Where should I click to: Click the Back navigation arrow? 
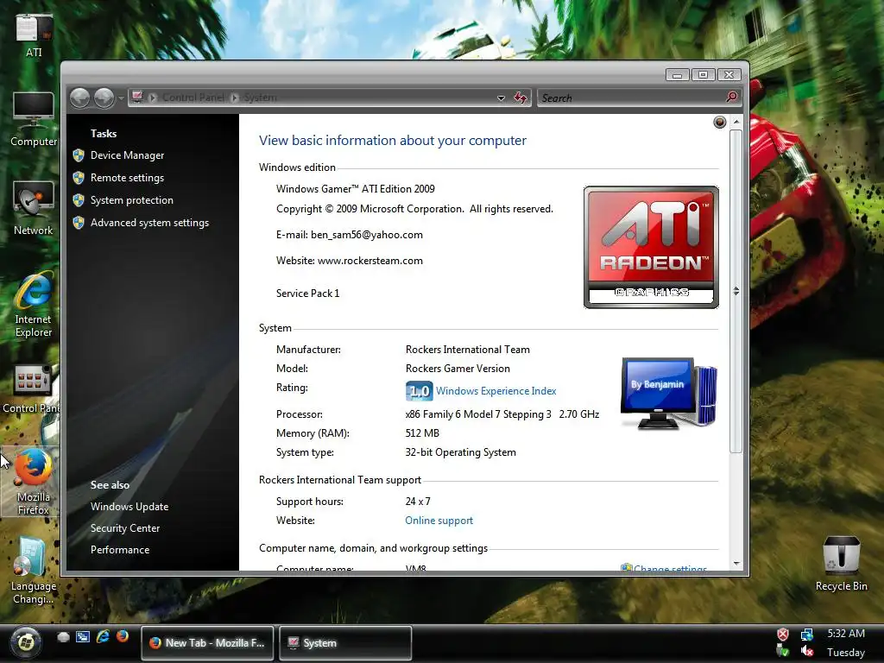pos(80,98)
